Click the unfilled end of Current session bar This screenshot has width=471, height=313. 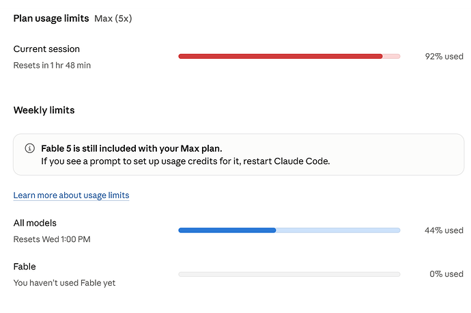(x=391, y=56)
